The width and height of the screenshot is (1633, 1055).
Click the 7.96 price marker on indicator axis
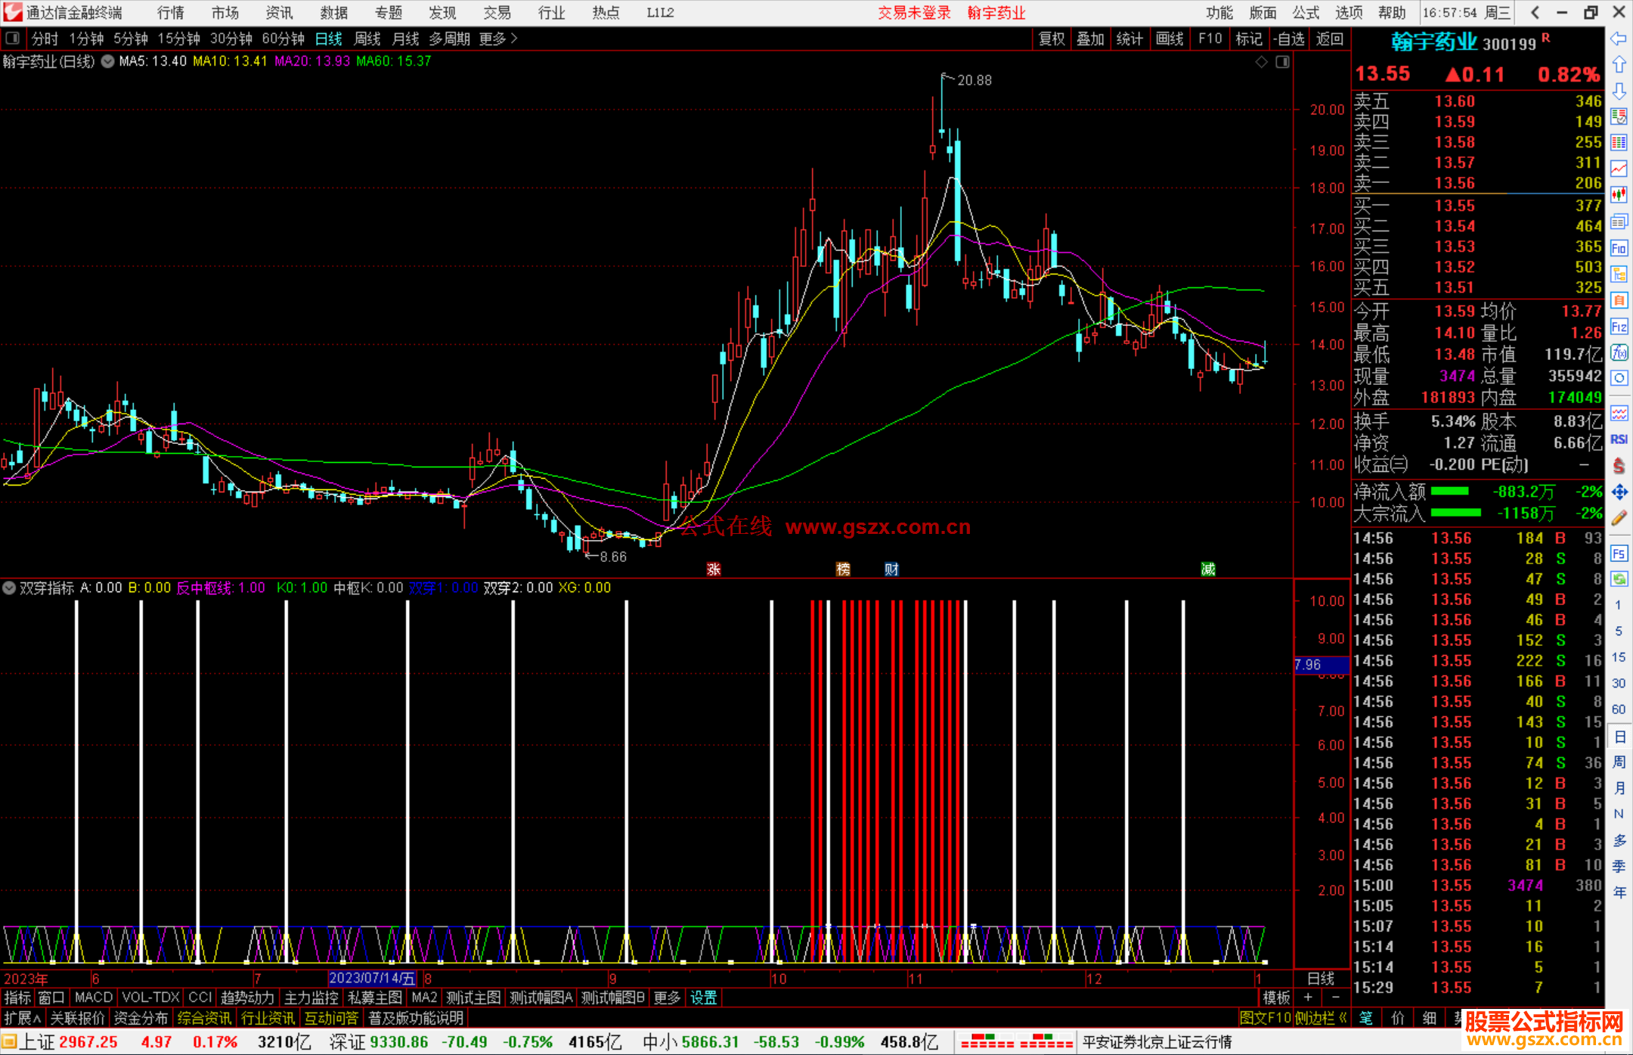pyautogui.click(x=1321, y=665)
